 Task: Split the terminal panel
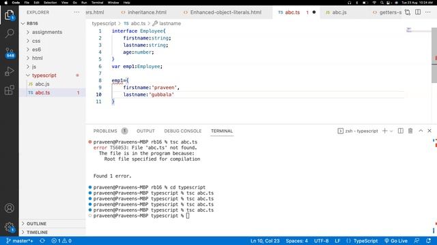(401, 131)
